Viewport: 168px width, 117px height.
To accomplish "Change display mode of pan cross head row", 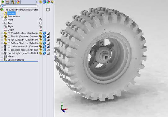I will pyautogui.click(x=44, y=50).
